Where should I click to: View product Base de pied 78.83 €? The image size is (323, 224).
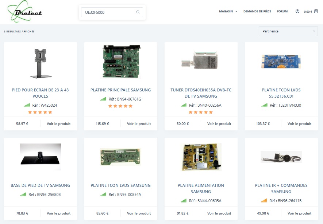[x=58, y=213]
